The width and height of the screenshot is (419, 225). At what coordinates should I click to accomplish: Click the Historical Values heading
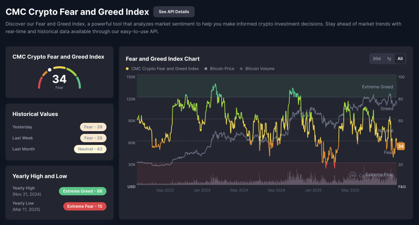pyautogui.click(x=35, y=114)
